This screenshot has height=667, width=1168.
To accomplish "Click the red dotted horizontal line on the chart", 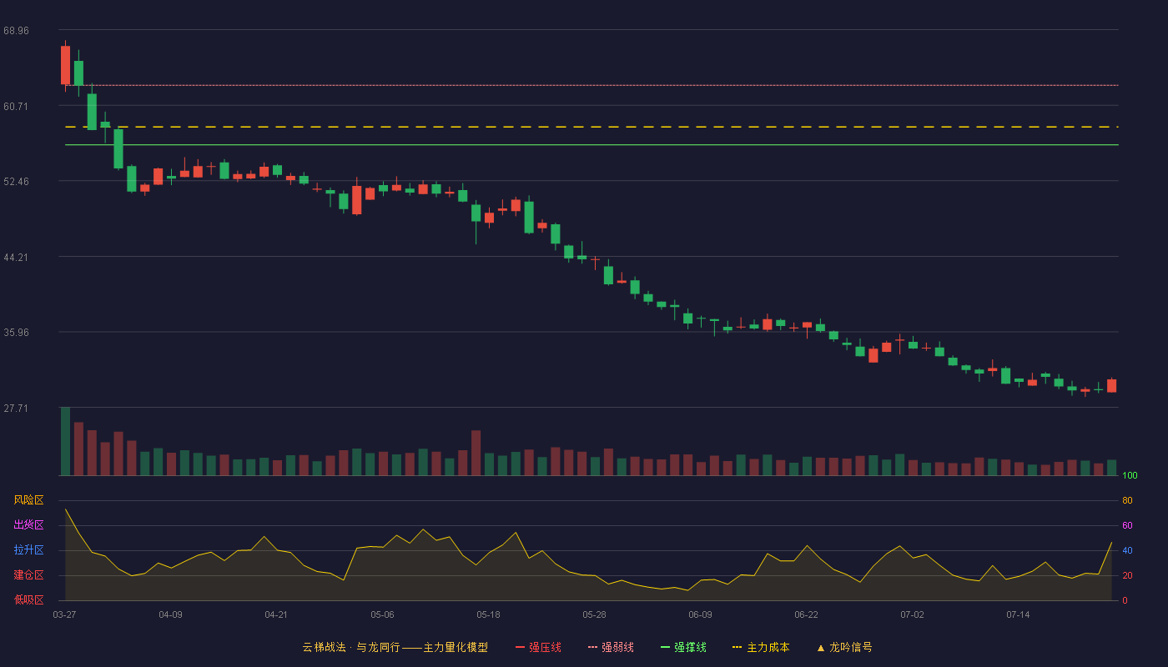I will point(592,85).
